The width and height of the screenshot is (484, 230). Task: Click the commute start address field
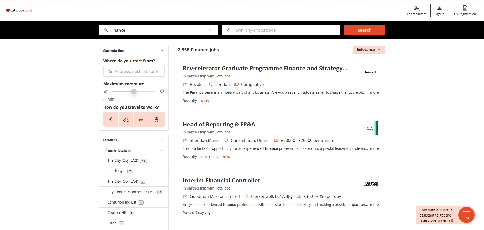[x=134, y=71]
